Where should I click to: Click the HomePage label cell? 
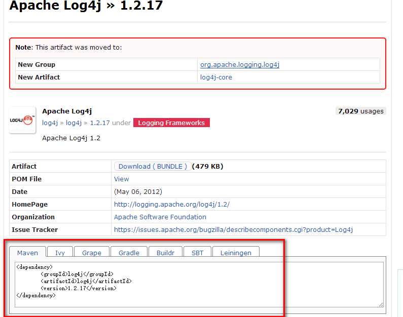[60, 204]
